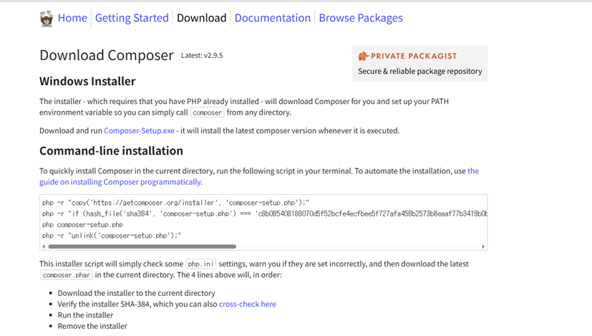Image resolution: width=592 pixels, height=336 pixels.
Task: Click the Latest v2.9.5 version label
Action: [202, 56]
